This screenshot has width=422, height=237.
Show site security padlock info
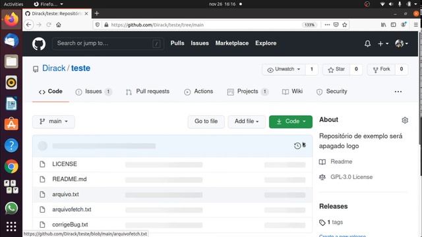[106, 25]
